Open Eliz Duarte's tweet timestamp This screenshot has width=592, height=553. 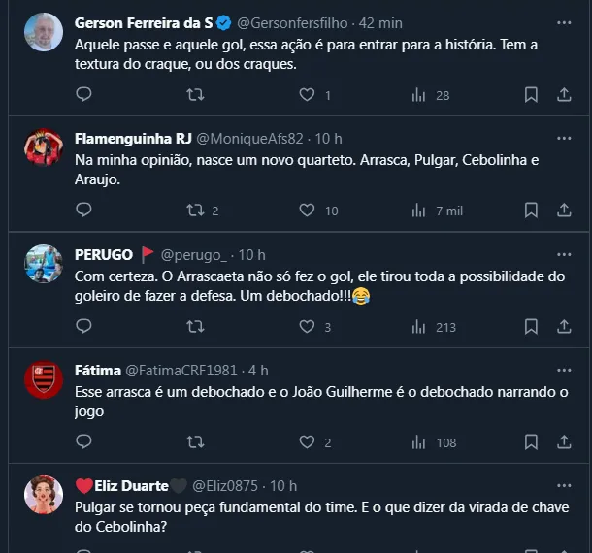tap(283, 485)
